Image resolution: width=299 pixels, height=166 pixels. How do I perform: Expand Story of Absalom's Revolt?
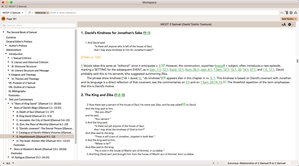(11, 149)
